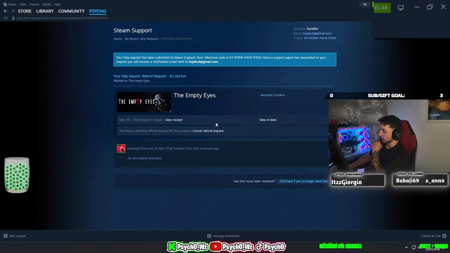Viewport: 450px width, 253px height.
Task: Click the Big Picture monitor icon
Action: pos(400,8)
